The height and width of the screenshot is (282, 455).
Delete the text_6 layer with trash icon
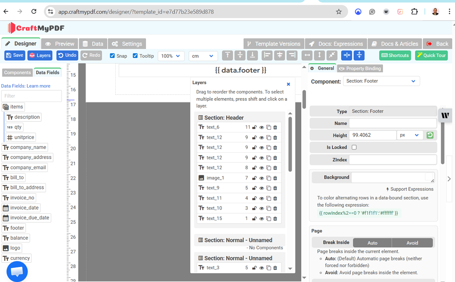point(275,127)
